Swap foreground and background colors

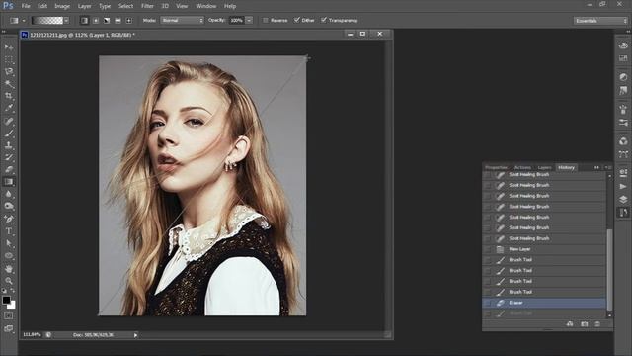tap(13, 290)
